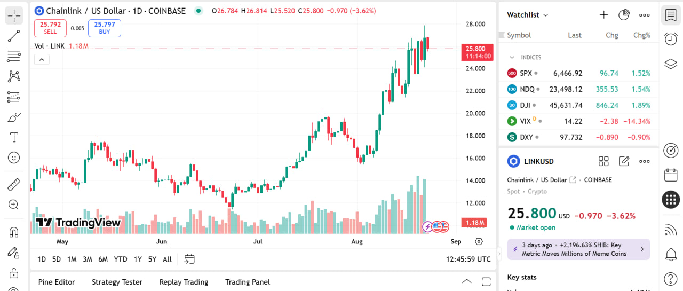
Task: Set the chart range to YTD
Action: point(121,259)
